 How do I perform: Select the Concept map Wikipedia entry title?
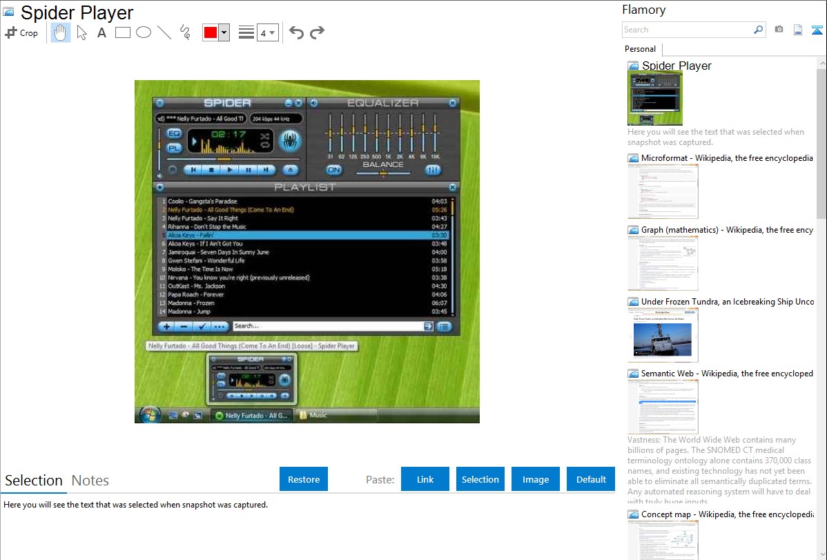[x=728, y=514]
